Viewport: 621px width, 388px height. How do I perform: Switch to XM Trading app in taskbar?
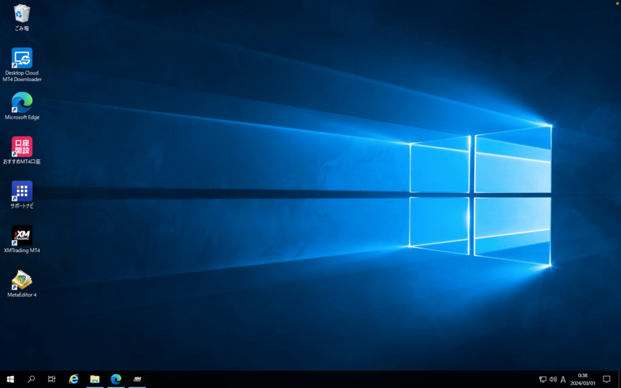[137, 380]
